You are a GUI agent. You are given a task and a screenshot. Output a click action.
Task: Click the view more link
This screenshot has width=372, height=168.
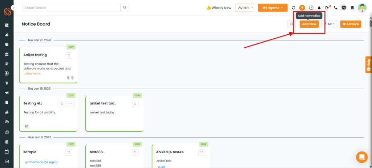pyautogui.click(x=33, y=73)
